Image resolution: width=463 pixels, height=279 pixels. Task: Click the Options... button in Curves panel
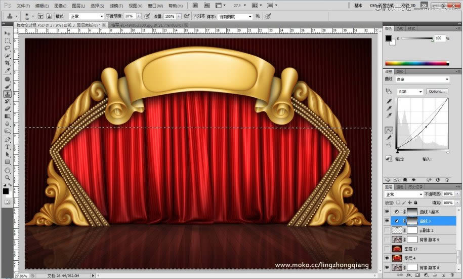pyautogui.click(x=437, y=91)
